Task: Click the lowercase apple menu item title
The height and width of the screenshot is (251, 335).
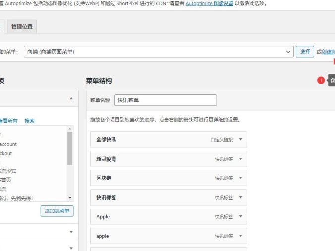Action: 103,236
